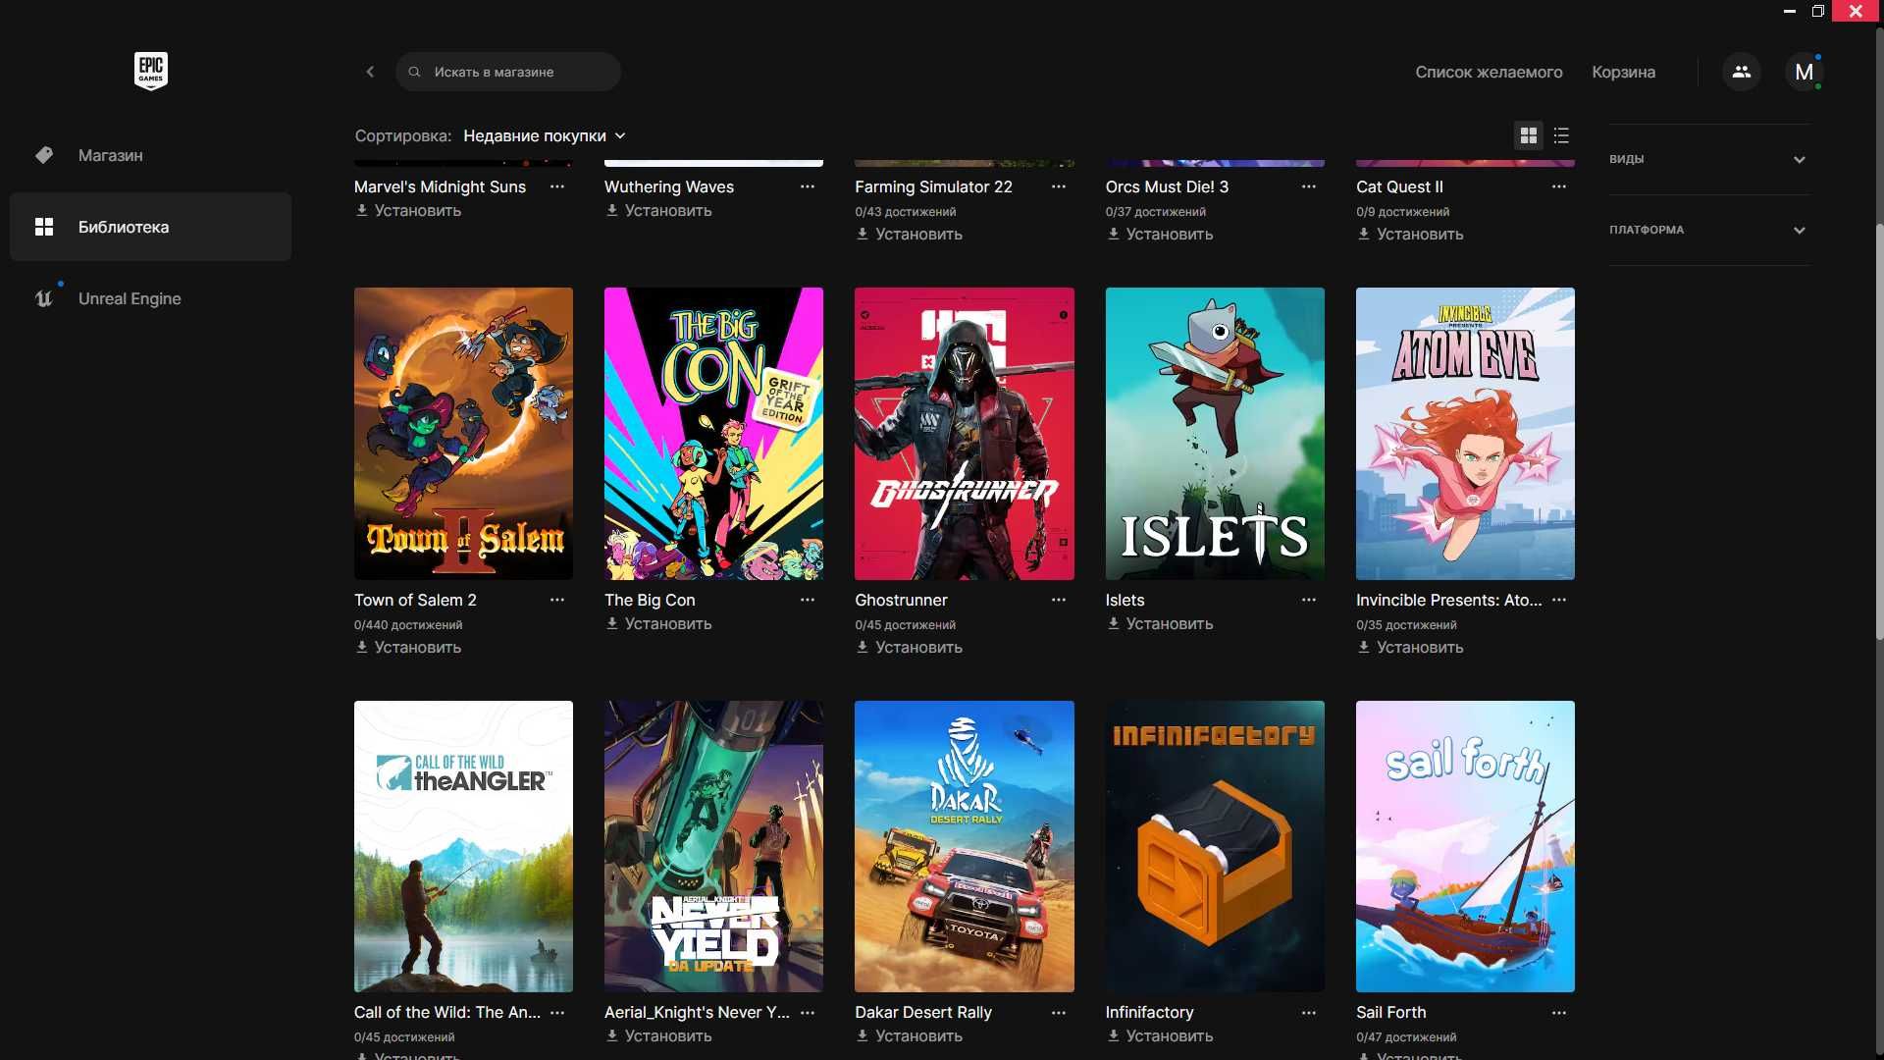Switch to grid view layout

(1528, 135)
